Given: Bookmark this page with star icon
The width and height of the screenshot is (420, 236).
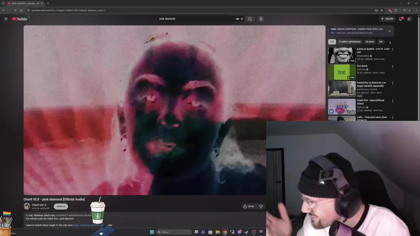Looking at the screenshot, I should (382, 10).
